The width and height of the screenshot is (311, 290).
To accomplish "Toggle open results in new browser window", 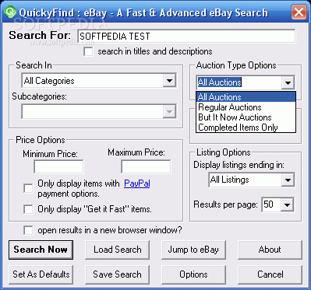I will tap(28, 230).
